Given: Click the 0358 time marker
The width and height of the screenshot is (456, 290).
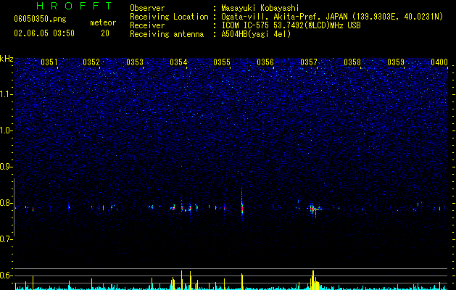Looking at the screenshot, I should [352, 62].
